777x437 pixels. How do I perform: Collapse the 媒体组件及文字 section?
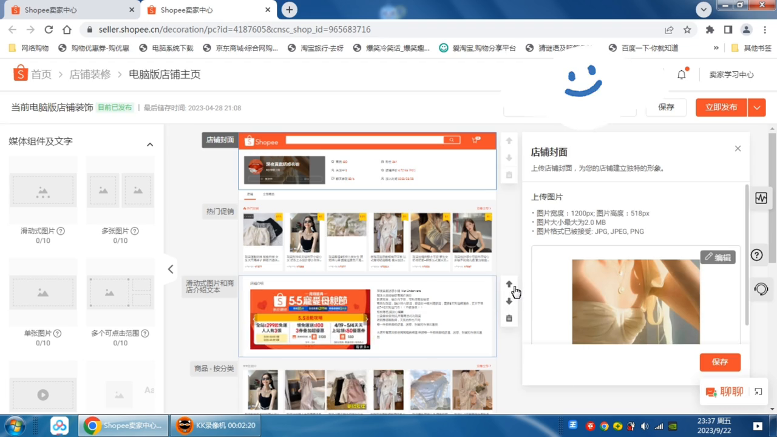150,144
